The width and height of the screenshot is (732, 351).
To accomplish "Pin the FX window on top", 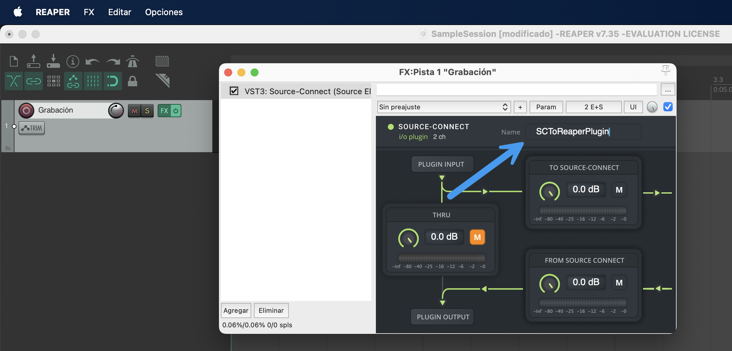I will point(665,70).
